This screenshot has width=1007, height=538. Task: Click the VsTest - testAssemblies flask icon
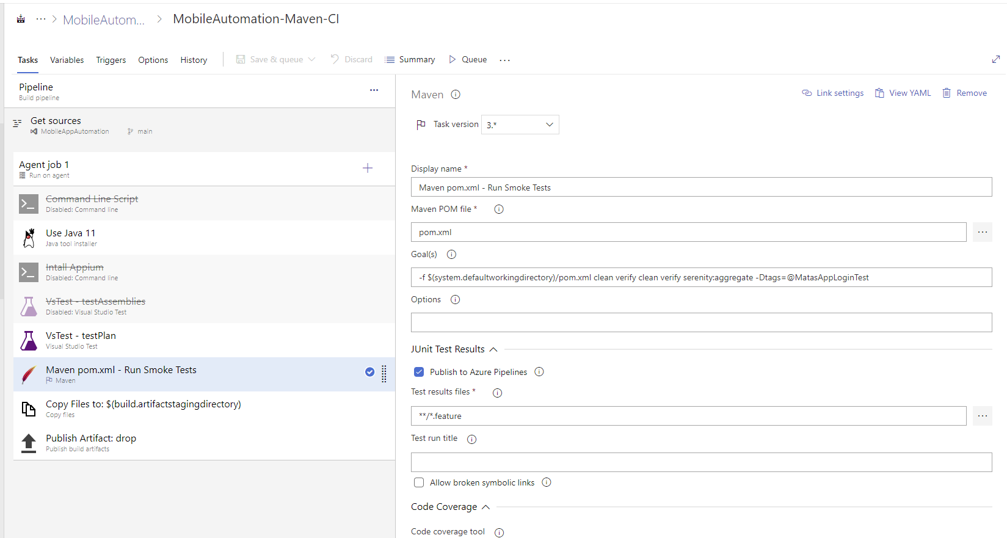pyautogui.click(x=29, y=306)
